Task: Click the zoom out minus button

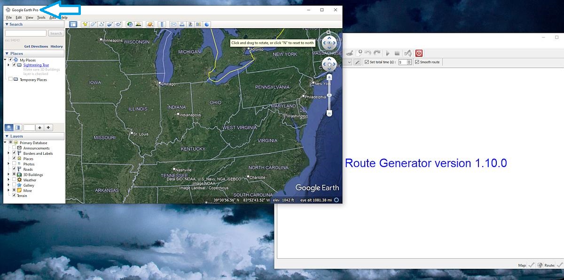Action: 329,113
